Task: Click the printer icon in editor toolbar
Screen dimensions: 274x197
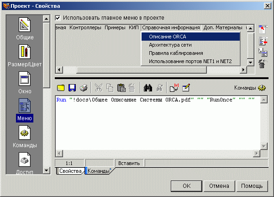Action: 84,88
